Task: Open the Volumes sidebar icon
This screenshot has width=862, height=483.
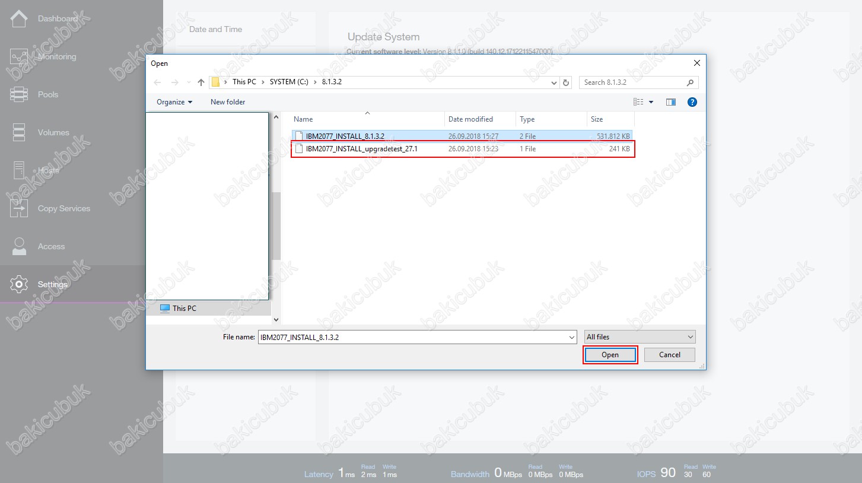Action: click(19, 132)
